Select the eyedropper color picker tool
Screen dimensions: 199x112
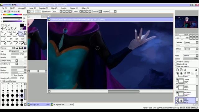pyautogui.click(x=15, y=29)
